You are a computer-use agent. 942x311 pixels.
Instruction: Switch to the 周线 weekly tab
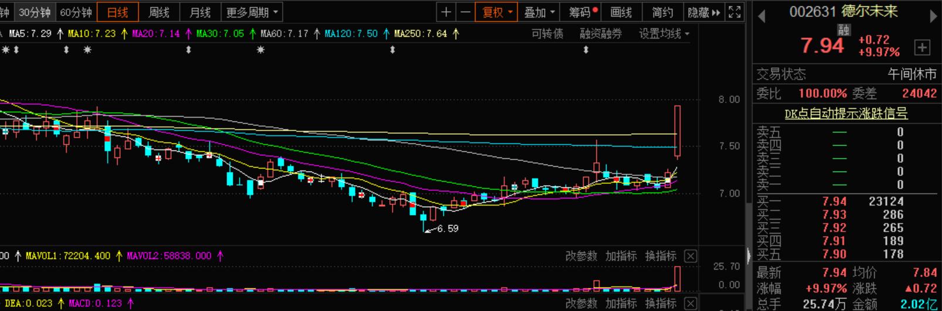pyautogui.click(x=159, y=12)
